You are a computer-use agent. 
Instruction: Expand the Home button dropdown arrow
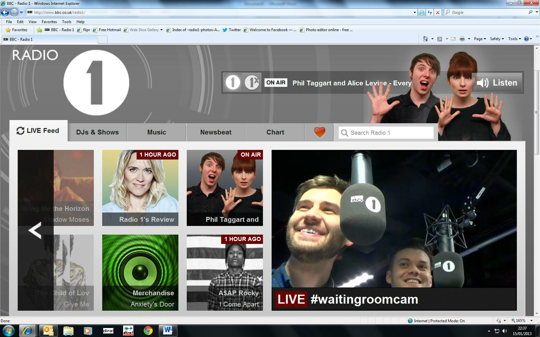432,39
